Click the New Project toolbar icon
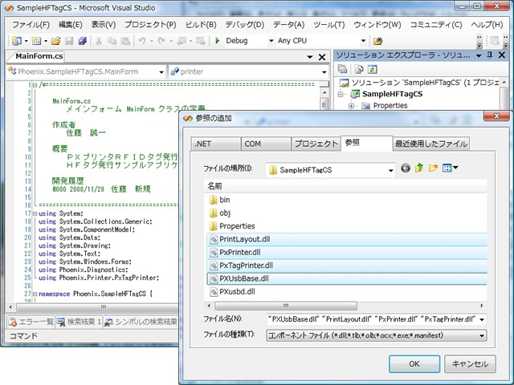The height and width of the screenshot is (385, 514). (x=16, y=41)
